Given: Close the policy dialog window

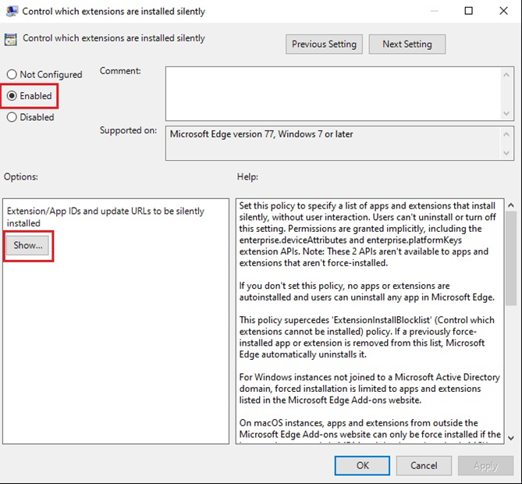Looking at the screenshot, I should 504,11.
